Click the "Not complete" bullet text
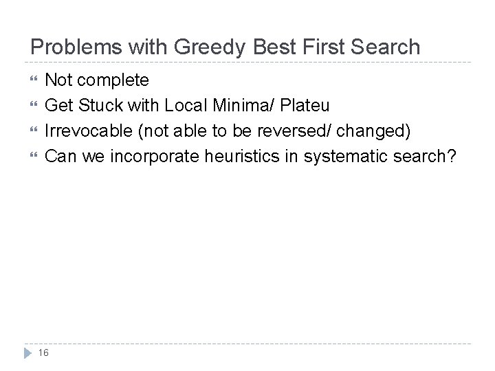 97,80
